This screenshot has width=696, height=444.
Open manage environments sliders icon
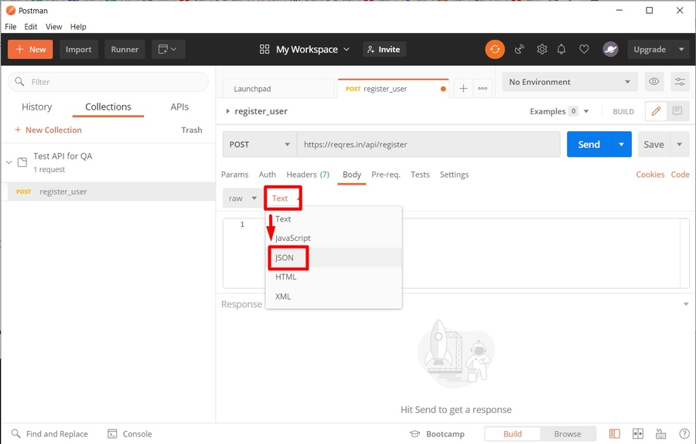[680, 82]
